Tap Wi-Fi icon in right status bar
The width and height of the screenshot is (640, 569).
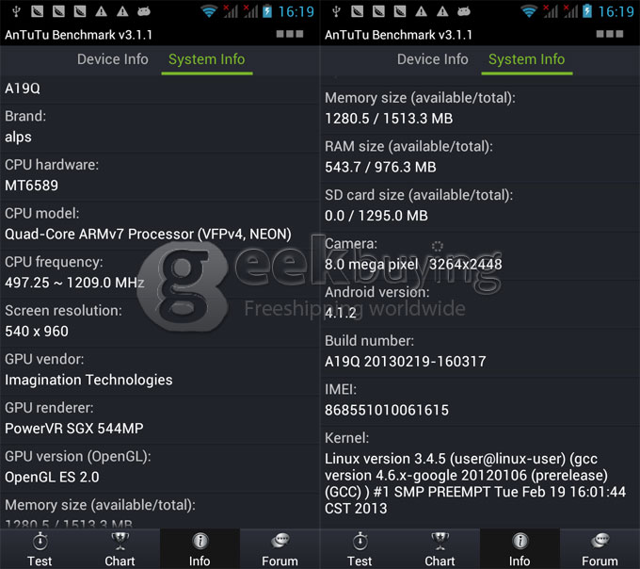click(x=529, y=11)
